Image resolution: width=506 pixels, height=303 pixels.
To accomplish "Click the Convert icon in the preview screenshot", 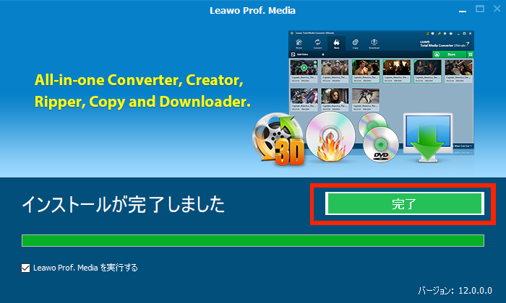I will pyautogui.click(x=318, y=43).
